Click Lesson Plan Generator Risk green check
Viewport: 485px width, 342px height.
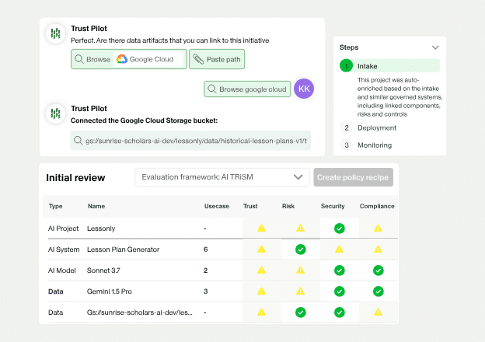pos(300,250)
